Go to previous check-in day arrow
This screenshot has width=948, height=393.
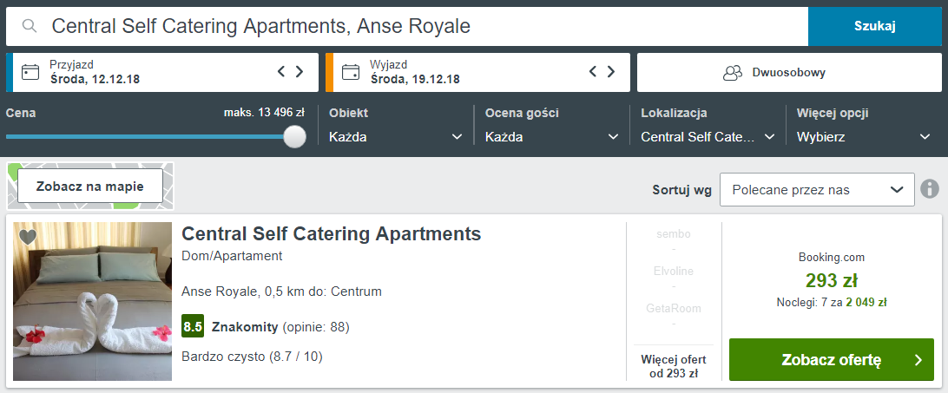pyautogui.click(x=281, y=71)
